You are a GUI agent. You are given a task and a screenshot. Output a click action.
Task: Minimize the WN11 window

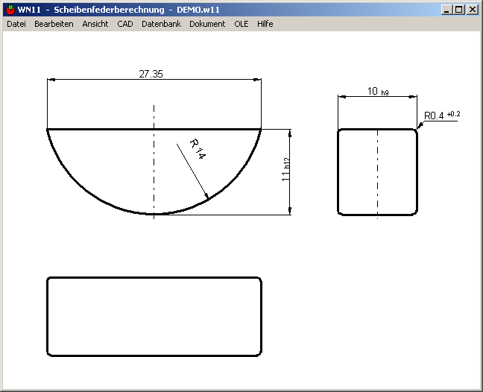pos(446,10)
